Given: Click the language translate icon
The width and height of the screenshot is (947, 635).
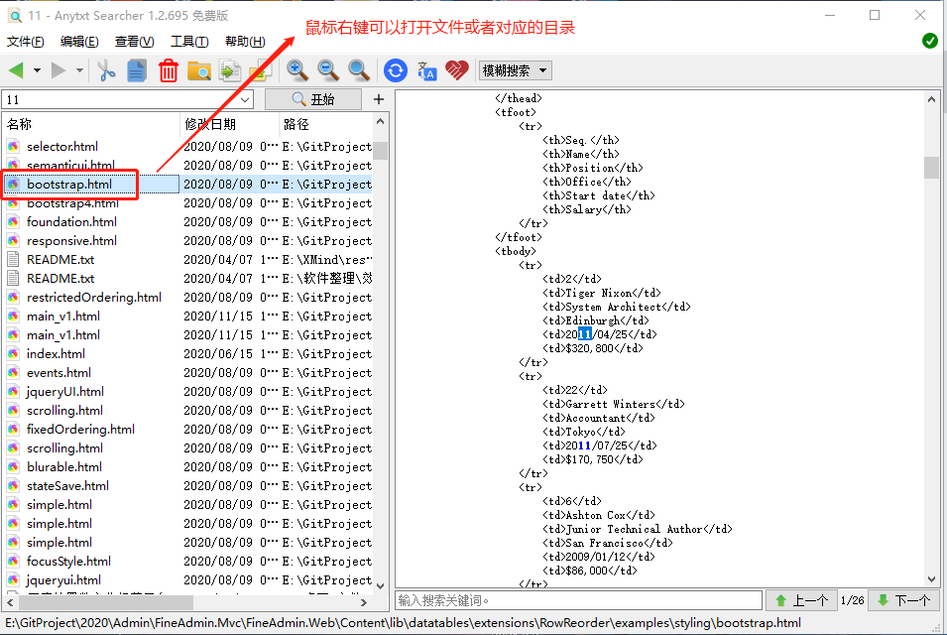Looking at the screenshot, I should click(427, 70).
